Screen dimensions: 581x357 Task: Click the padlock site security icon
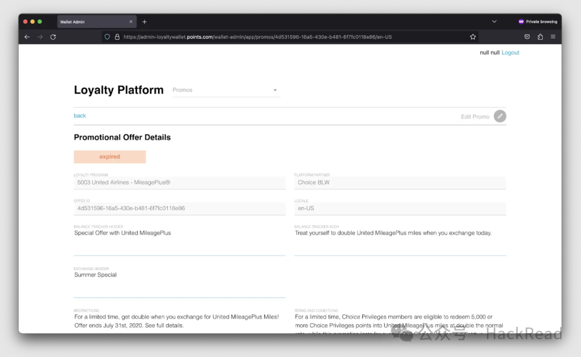pyautogui.click(x=117, y=37)
